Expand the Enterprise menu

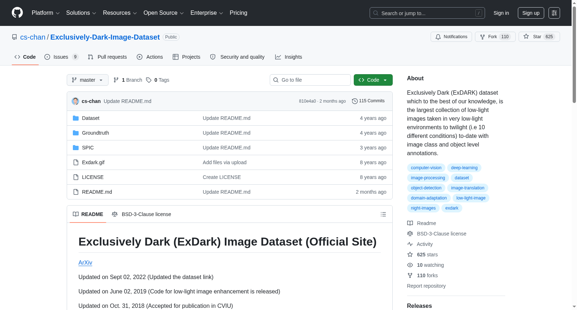(x=207, y=13)
